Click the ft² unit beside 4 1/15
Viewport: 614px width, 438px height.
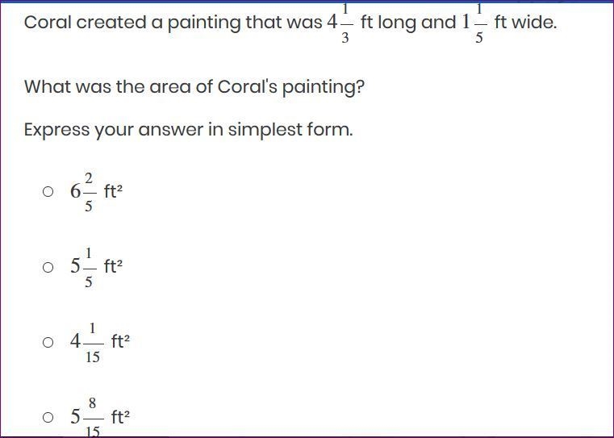120,341
